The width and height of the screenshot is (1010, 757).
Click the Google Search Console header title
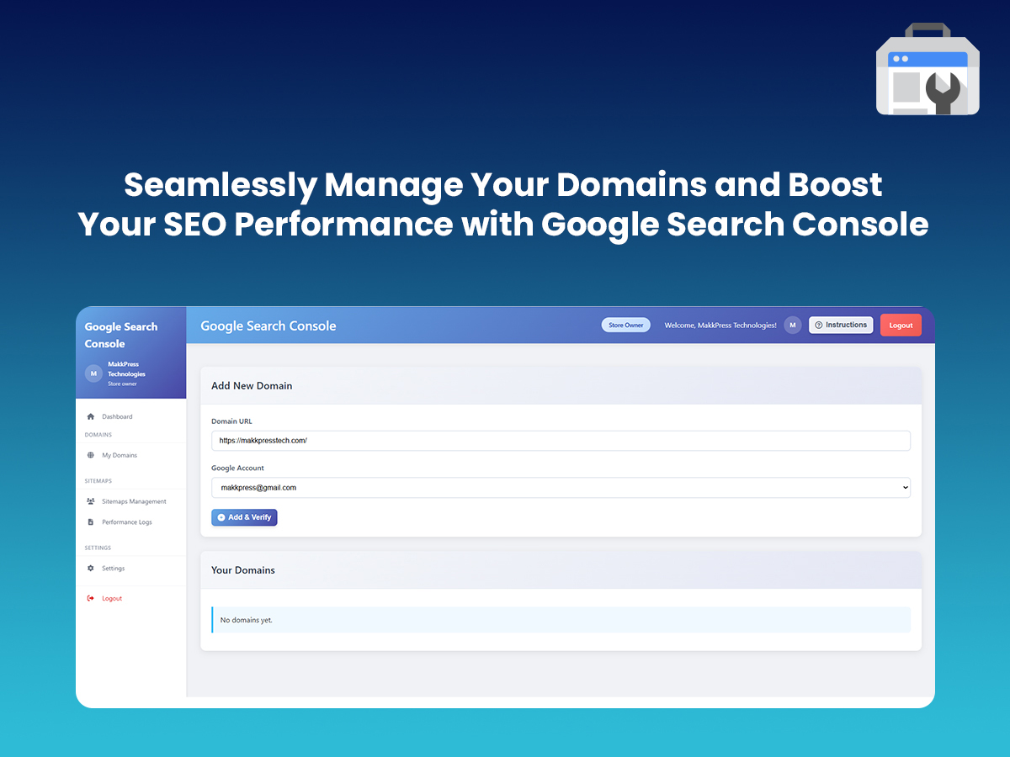[x=268, y=326]
